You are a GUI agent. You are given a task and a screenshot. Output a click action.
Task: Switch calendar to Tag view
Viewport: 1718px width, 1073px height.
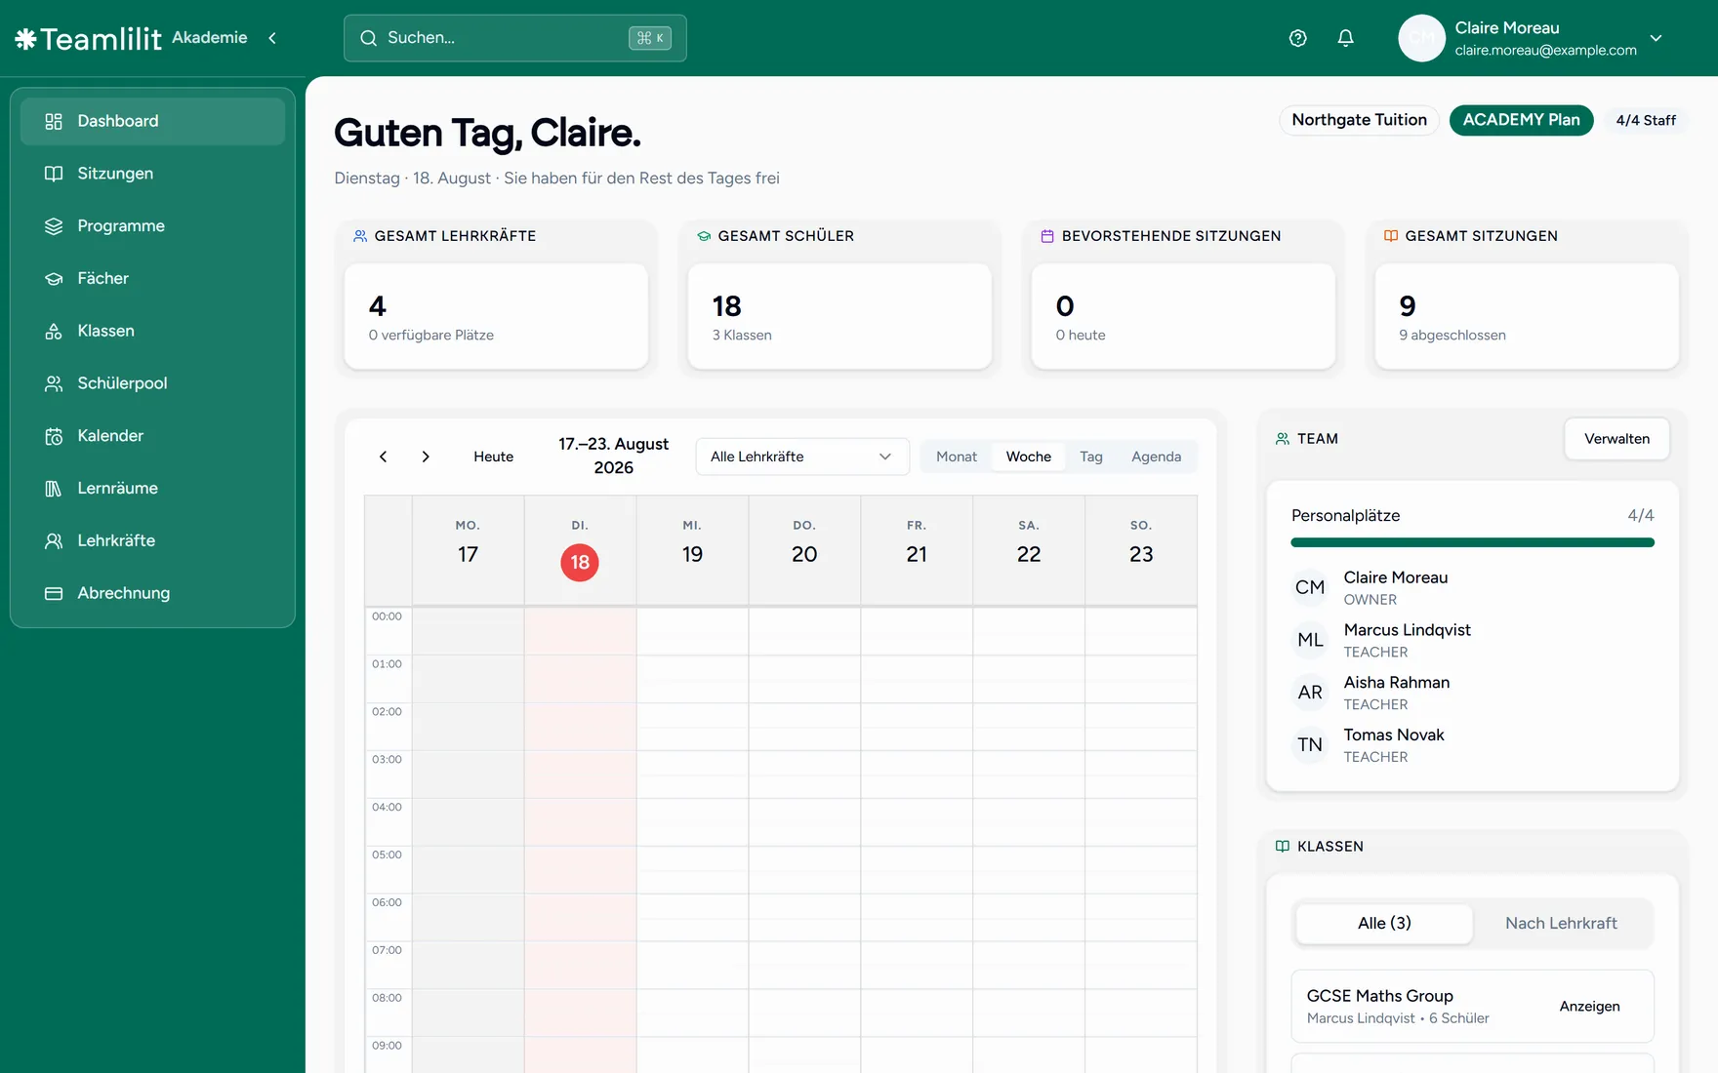coord(1091,457)
